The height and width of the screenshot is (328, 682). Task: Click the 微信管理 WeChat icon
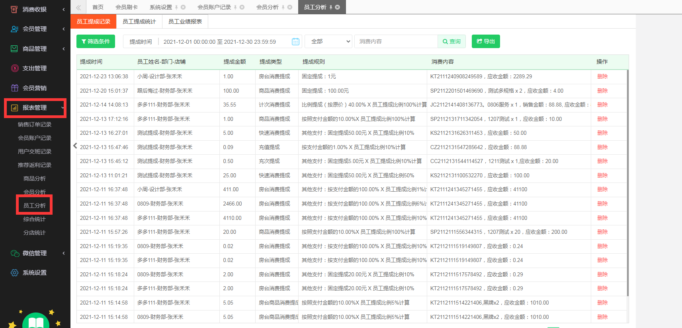[15, 253]
